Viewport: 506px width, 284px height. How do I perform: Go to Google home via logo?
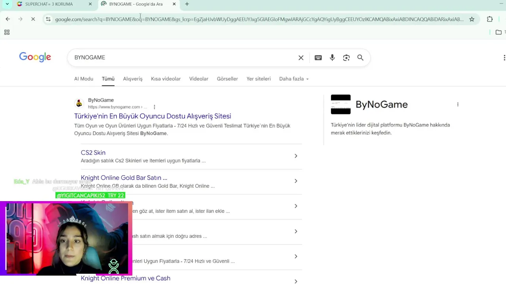pos(35,57)
